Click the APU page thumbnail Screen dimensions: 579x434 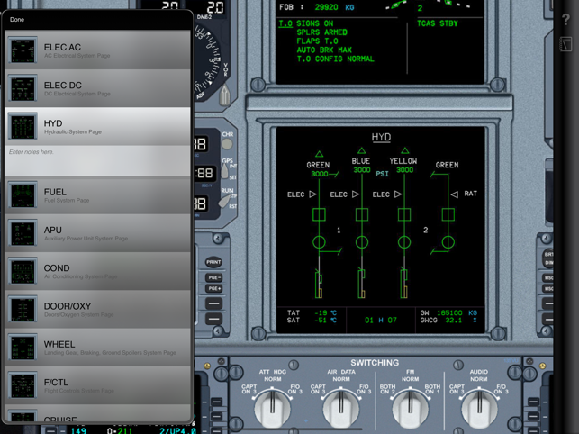[23, 232]
